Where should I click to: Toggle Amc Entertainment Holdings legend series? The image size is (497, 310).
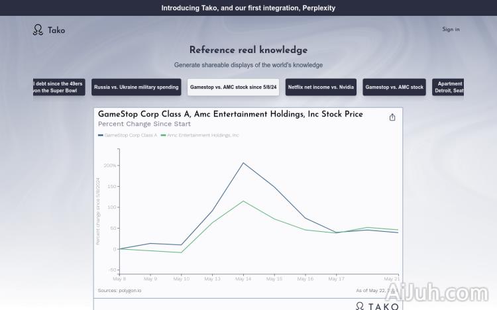click(x=200, y=135)
